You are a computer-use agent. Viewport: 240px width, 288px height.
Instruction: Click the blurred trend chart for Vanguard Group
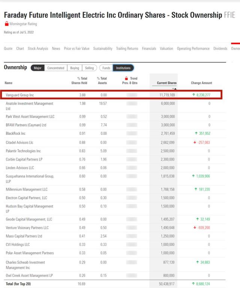(x=132, y=95)
